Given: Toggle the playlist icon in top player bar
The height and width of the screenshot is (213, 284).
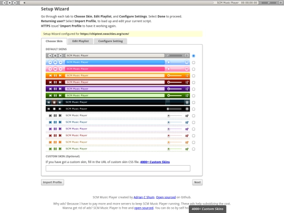Looking at the screenshot, I should (280, 3).
